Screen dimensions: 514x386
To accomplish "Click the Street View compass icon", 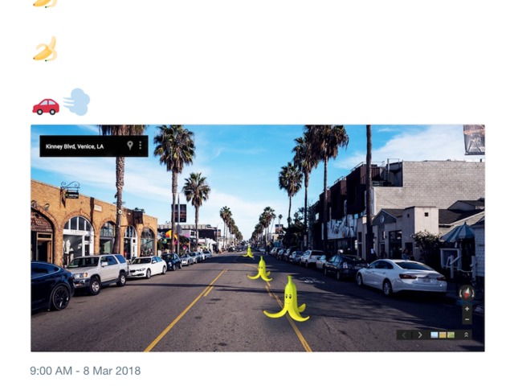I will pyautogui.click(x=467, y=293).
